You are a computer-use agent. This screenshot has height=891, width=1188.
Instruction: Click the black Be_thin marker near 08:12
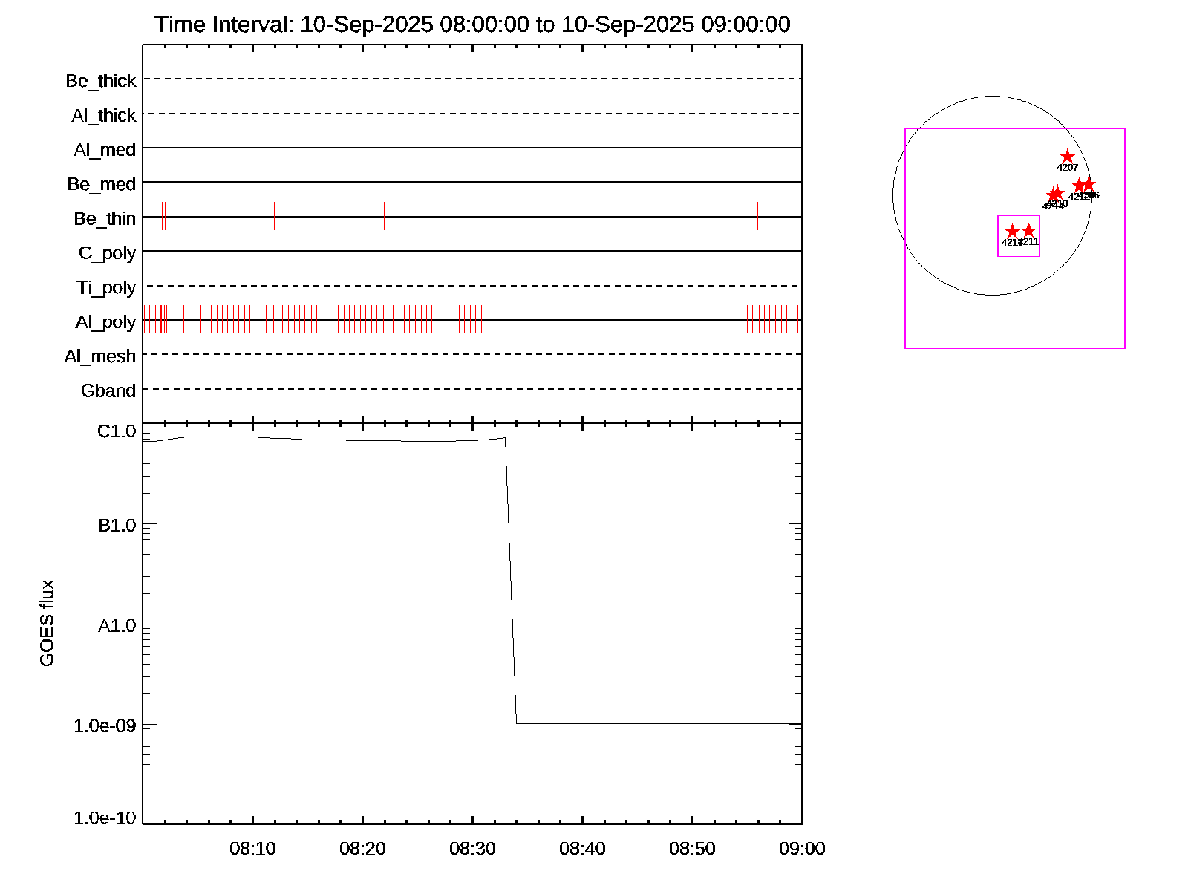[274, 215]
